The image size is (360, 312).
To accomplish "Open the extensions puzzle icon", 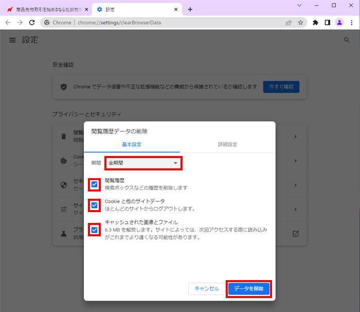I will click(x=315, y=23).
